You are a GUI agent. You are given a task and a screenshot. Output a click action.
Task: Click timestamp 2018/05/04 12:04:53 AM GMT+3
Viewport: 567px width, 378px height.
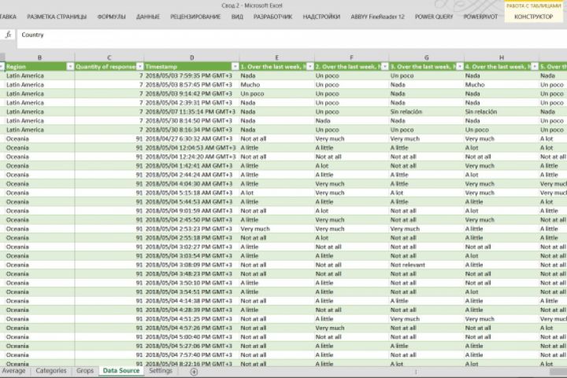(x=191, y=147)
